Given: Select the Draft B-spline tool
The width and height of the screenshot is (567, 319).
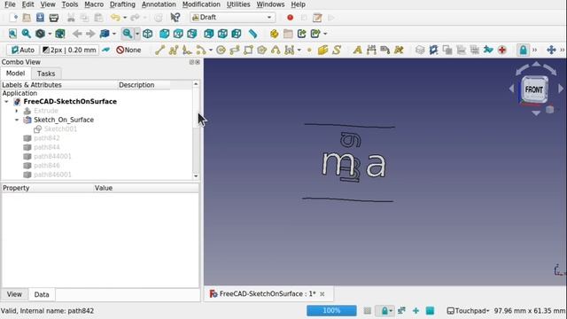Looking at the screenshot, I should click(x=276, y=50).
